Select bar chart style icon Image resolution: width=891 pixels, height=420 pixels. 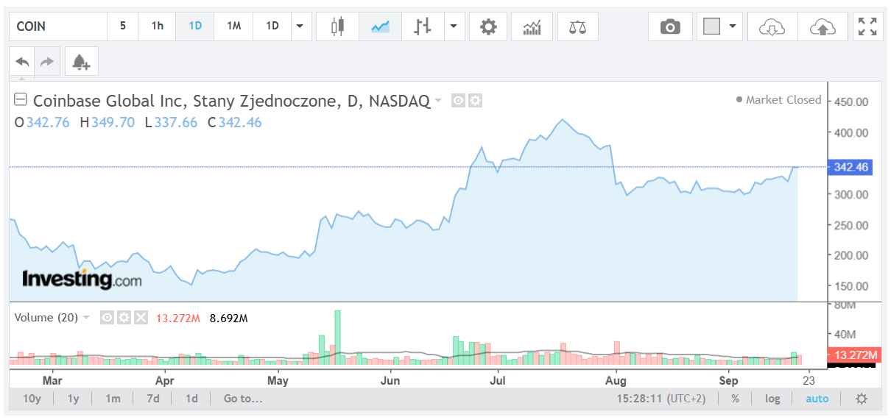(423, 26)
